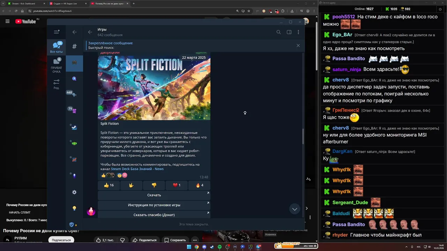Click the Telegram chat scrollbar
Screen dimensions: 447x251
303,136
